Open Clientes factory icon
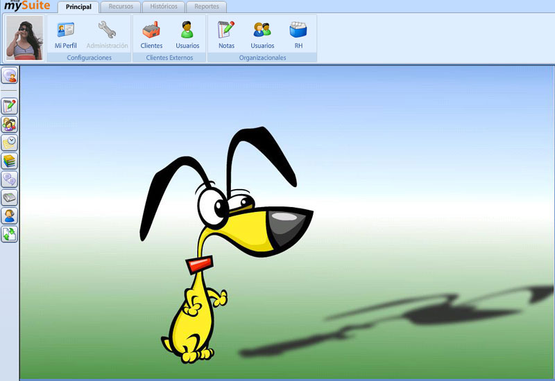This screenshot has width=555, height=381. click(x=151, y=35)
